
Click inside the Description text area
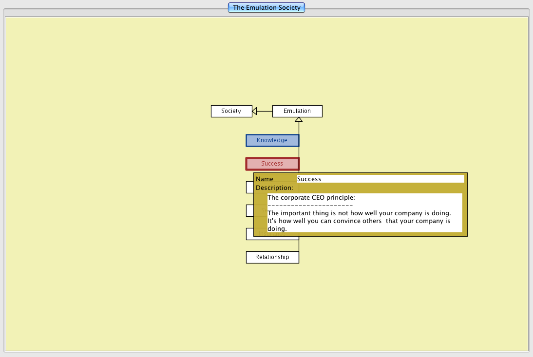tap(364, 213)
